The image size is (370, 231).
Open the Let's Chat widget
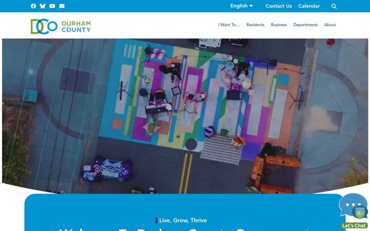pyautogui.click(x=354, y=211)
